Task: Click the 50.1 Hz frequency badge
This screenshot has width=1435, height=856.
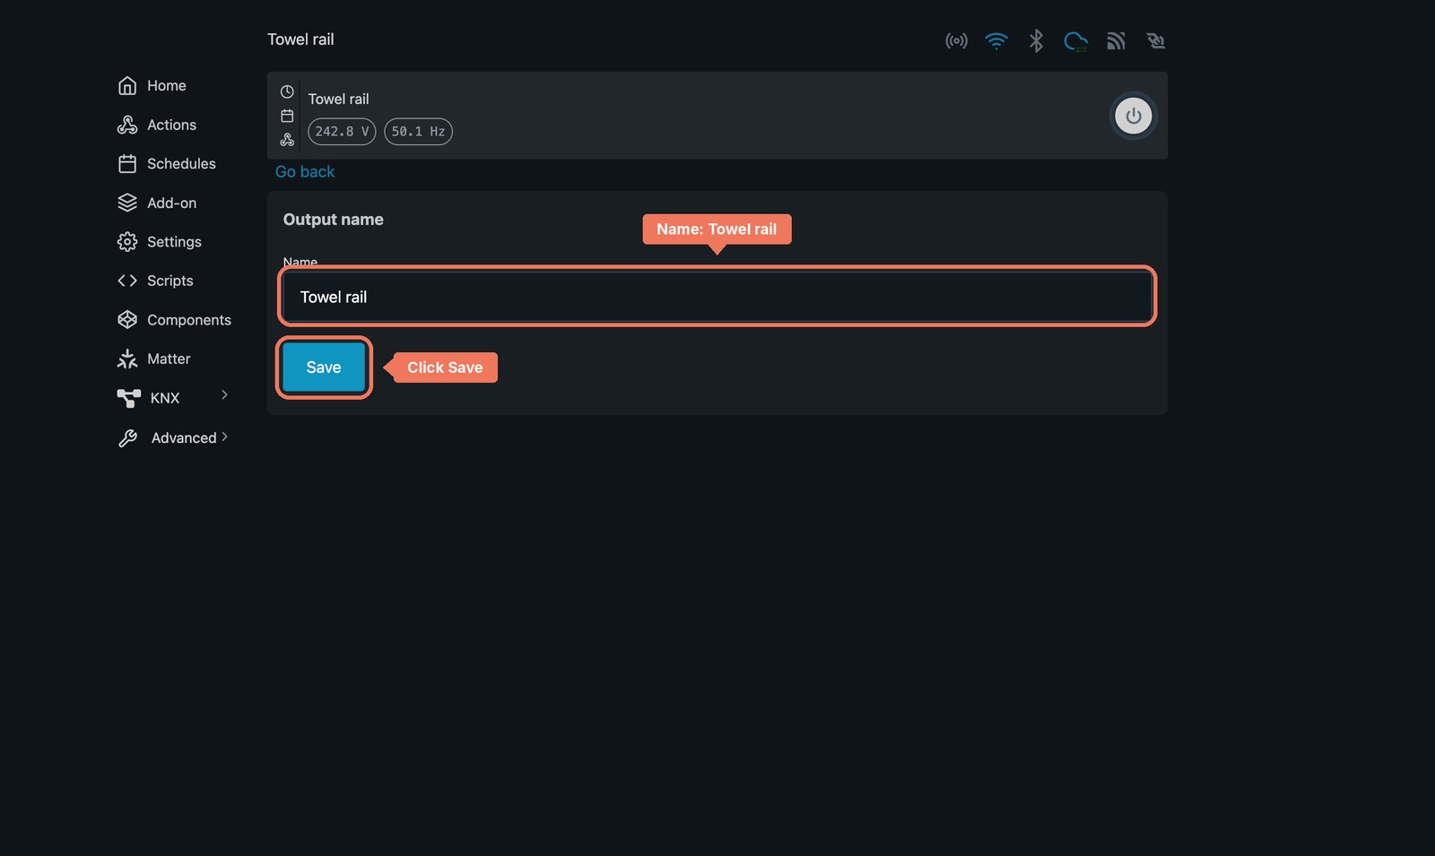Action: [418, 132]
